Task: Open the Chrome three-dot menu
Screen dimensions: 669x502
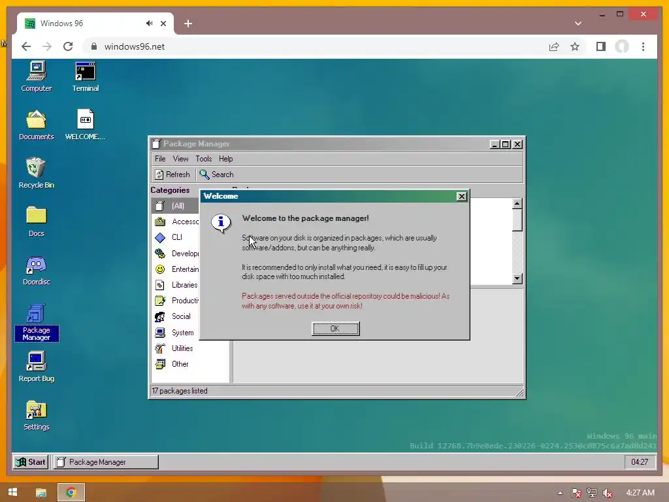Action: pyautogui.click(x=643, y=46)
